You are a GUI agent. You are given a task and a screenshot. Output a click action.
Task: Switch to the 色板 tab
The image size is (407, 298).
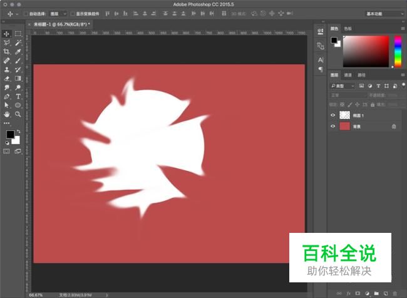pos(348,28)
